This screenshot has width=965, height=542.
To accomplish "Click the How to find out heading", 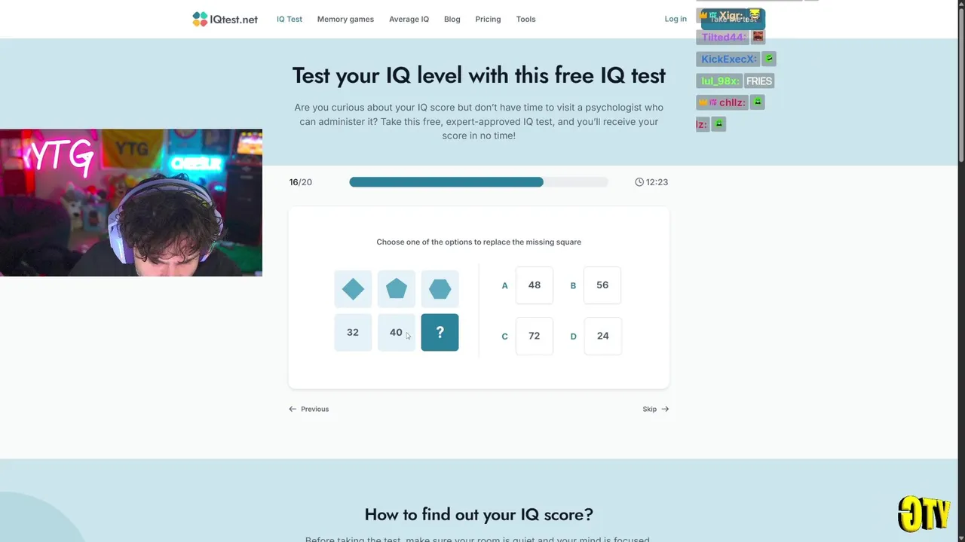I will [479, 515].
